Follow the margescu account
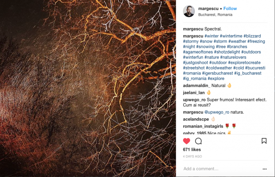Screen dimensions: 275x177 (x=230, y=9)
